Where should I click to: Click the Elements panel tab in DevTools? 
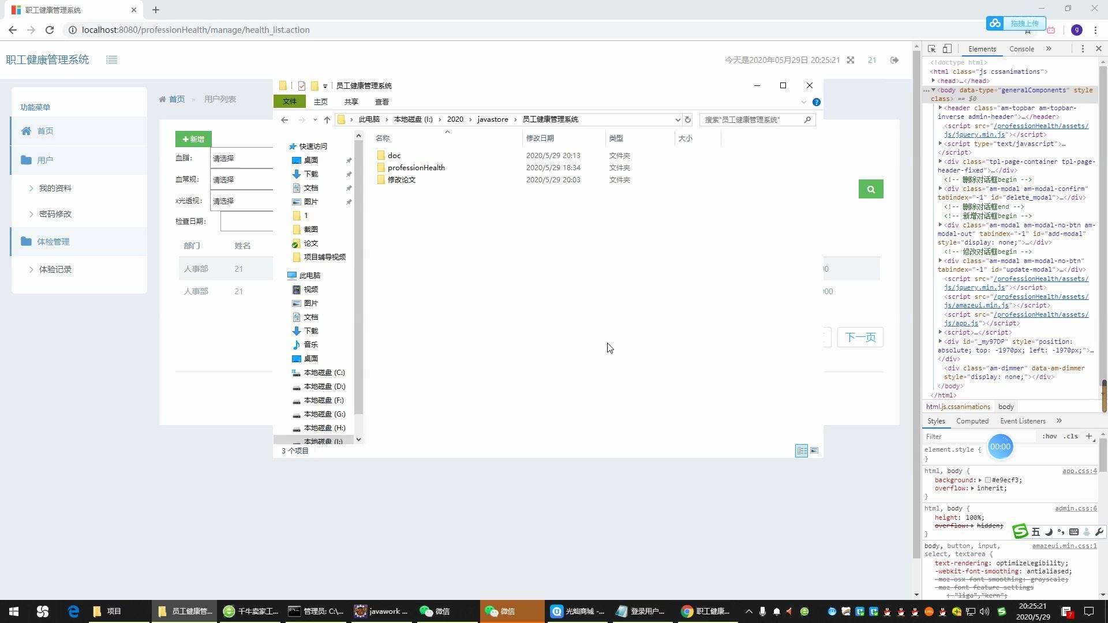982,48
